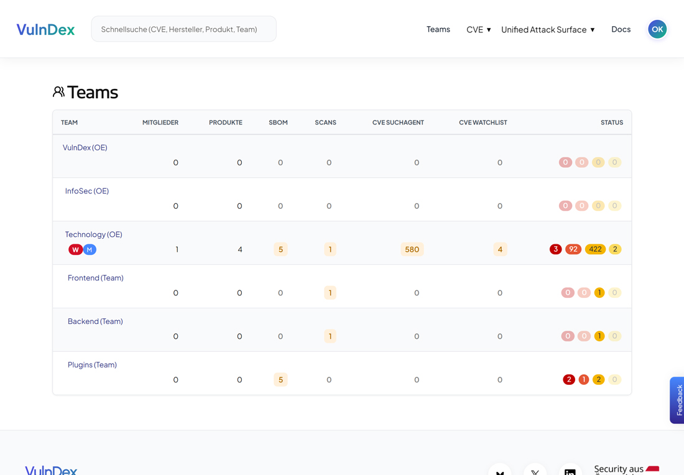Click the blue M badge under Technology
This screenshot has height=475, width=684.
coord(90,249)
